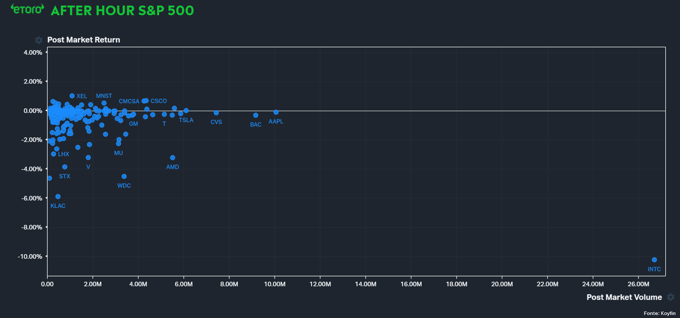Click the AMD data point

[x=173, y=158]
